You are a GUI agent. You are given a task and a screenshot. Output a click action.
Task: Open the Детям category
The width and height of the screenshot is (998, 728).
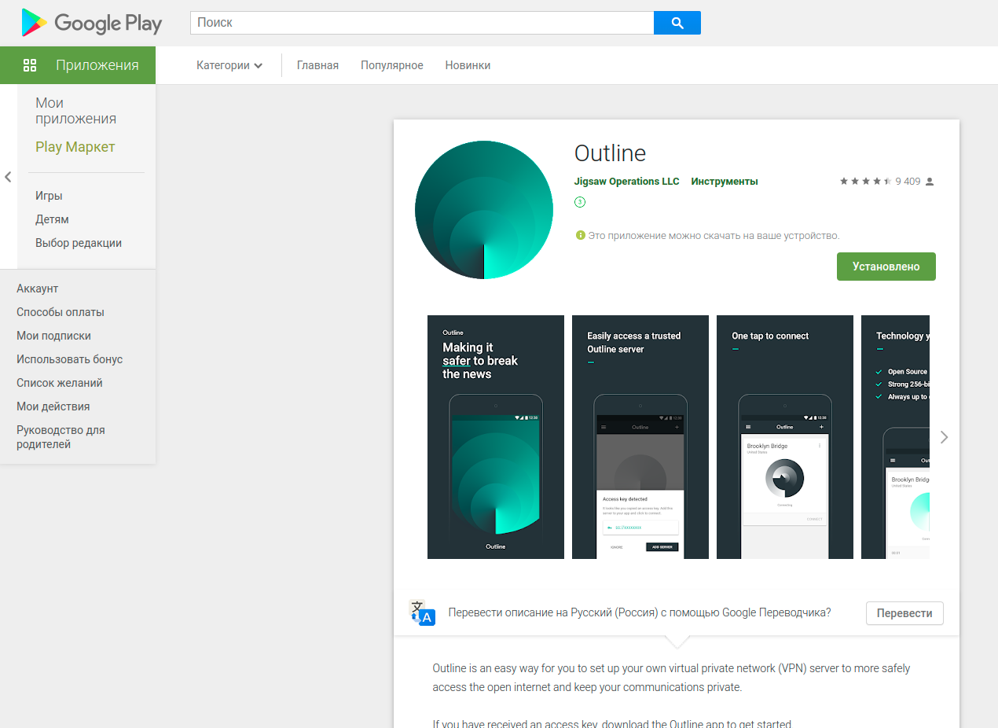52,219
